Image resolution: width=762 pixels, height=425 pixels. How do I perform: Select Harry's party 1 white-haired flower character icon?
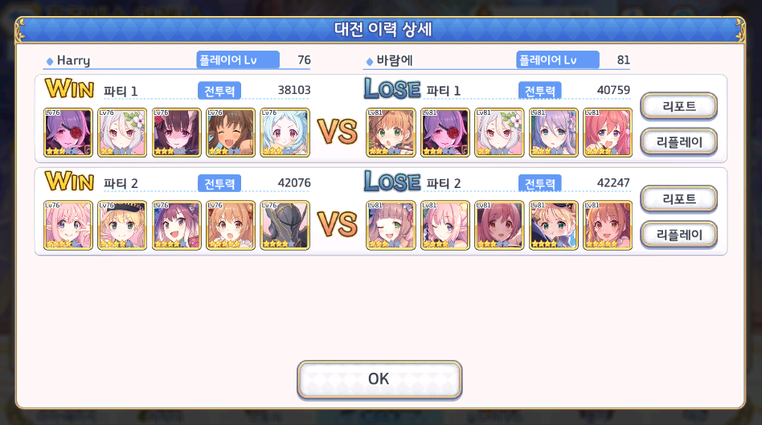click(x=122, y=133)
